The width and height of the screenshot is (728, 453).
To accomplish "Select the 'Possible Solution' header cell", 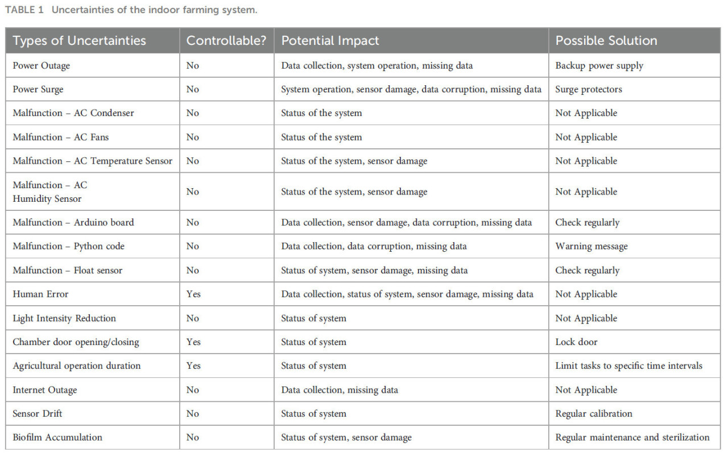I will pos(606,41).
